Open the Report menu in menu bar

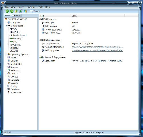point(21,7)
